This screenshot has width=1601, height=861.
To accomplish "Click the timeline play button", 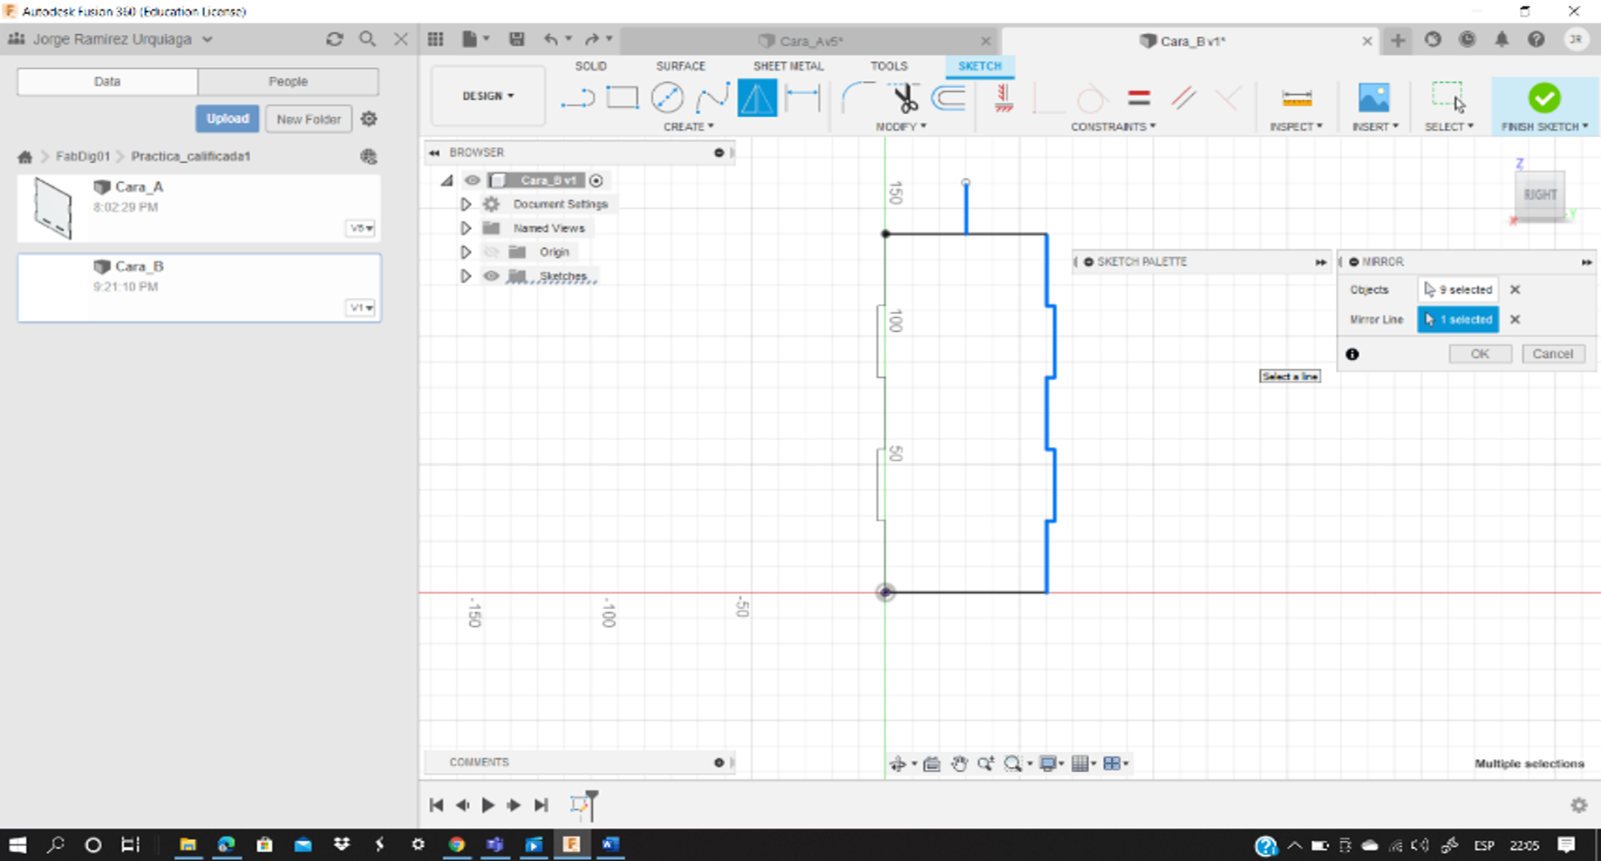I will coord(488,805).
